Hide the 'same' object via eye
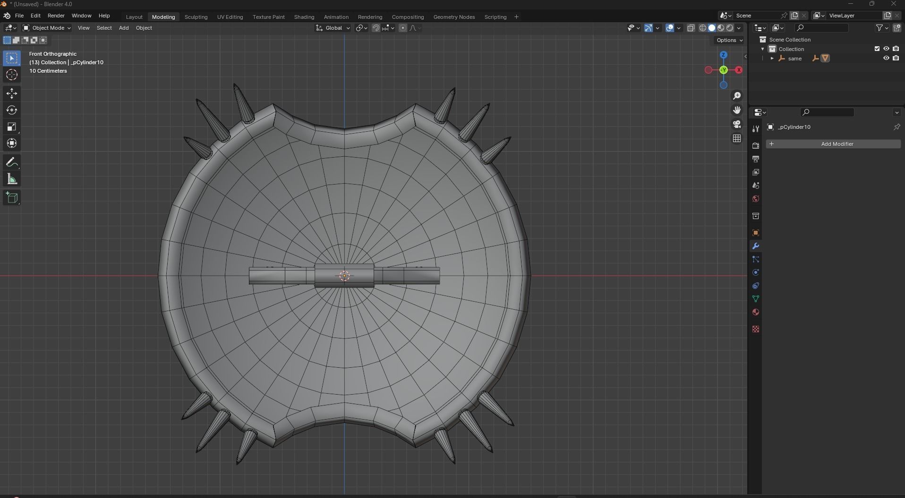Screen dimensions: 905x498 (x=886, y=58)
